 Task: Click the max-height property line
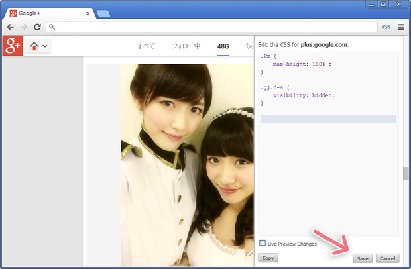tap(302, 64)
